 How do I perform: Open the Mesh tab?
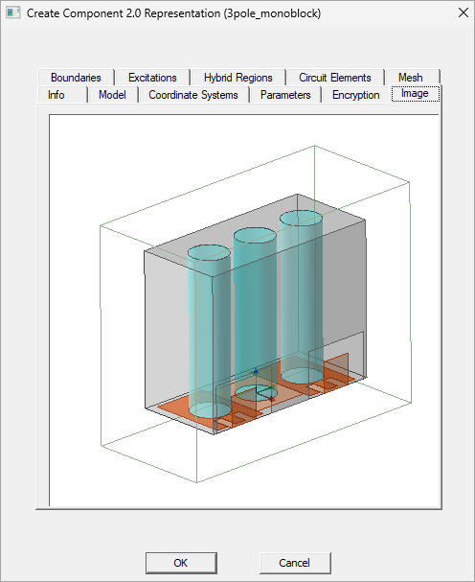pyautogui.click(x=411, y=78)
